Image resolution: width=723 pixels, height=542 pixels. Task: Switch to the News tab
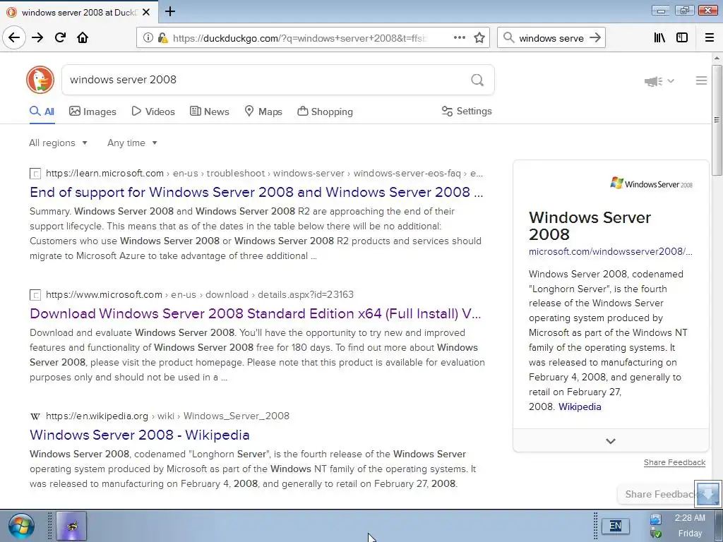point(209,112)
